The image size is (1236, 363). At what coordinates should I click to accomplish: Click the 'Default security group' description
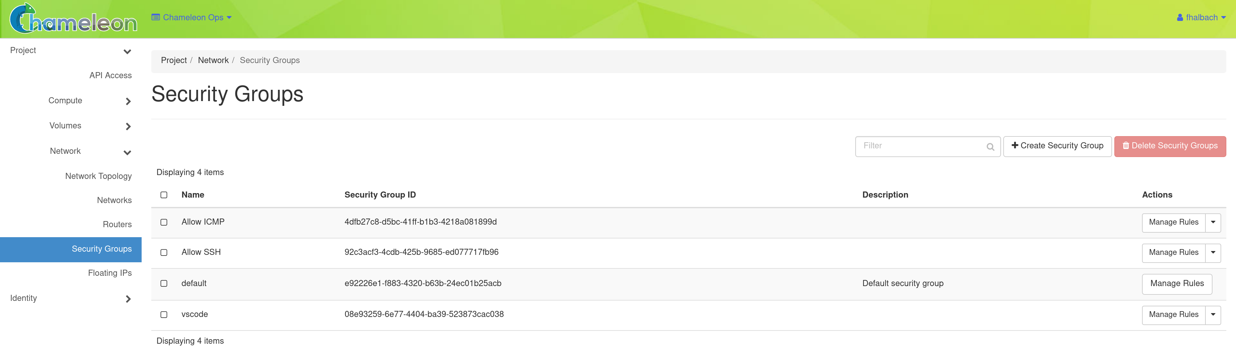point(903,284)
